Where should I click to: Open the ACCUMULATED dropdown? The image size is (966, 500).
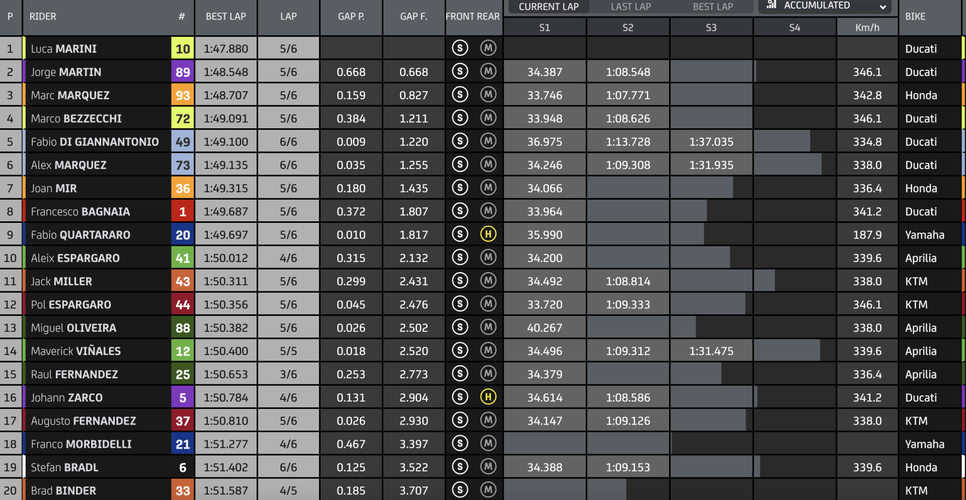pyautogui.click(x=825, y=6)
